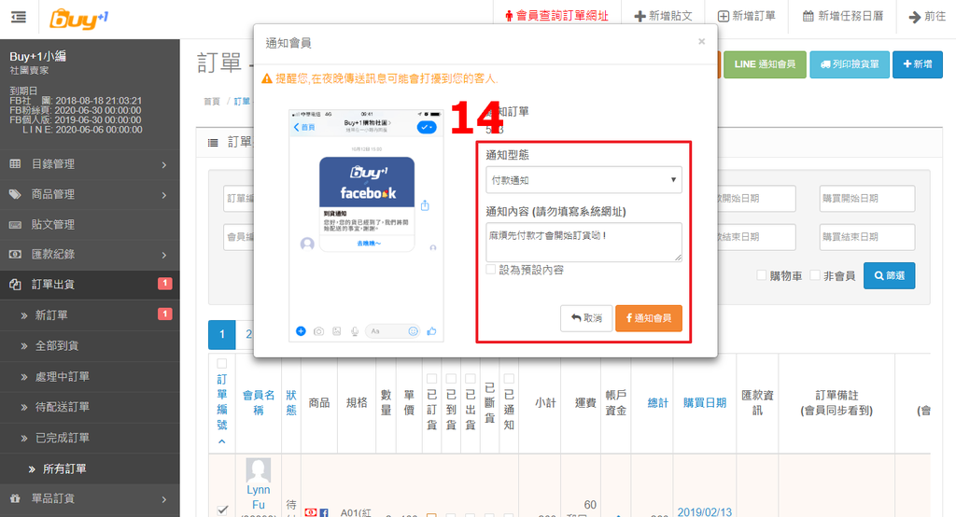Click the 目錄管理 grid icon
The height and width of the screenshot is (517, 956).
click(15, 164)
